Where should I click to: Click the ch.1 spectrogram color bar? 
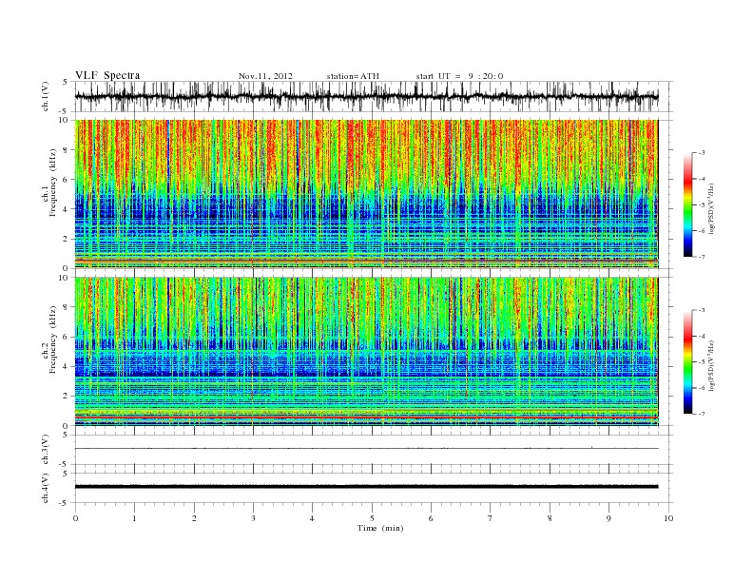[x=688, y=205]
